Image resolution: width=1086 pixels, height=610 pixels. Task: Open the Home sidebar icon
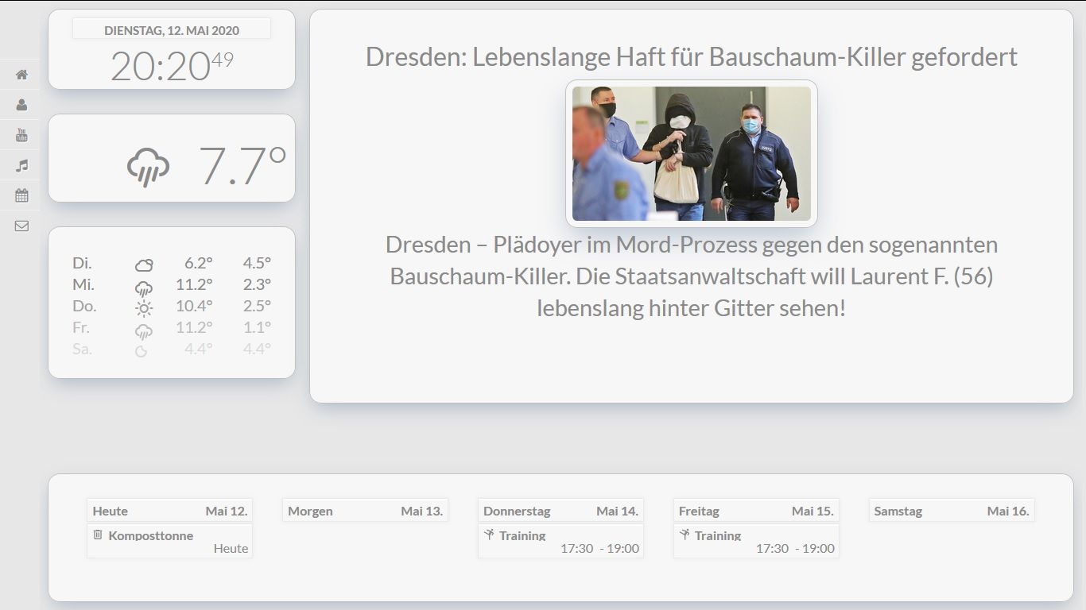[x=21, y=75]
